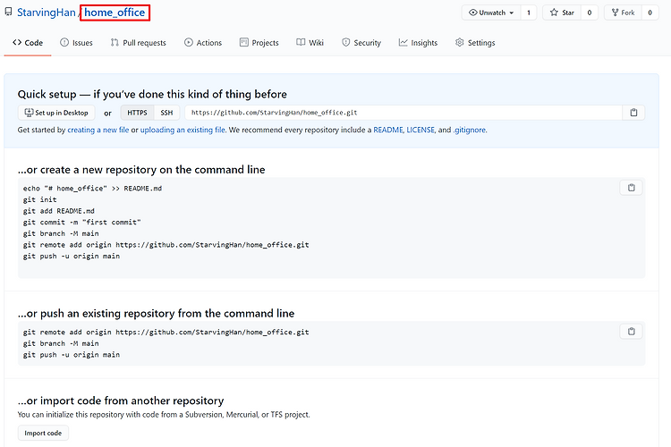Open the Projects tab

pos(259,43)
